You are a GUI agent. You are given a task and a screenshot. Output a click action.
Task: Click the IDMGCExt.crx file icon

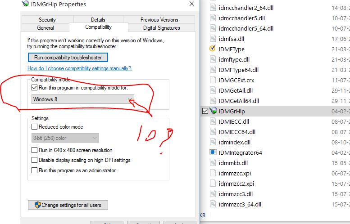point(213,80)
